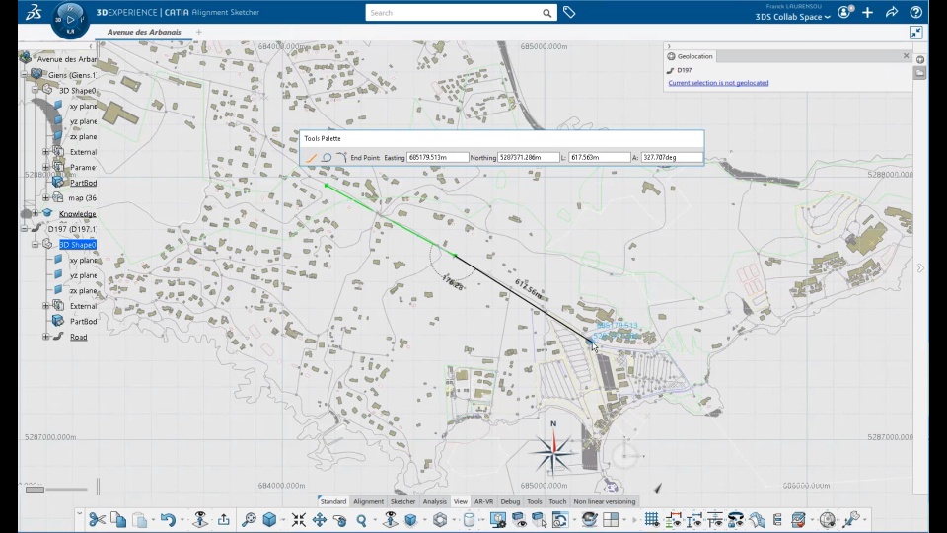Open the Paste options dropdown arrow
Viewport: 947px width, 533px height.
153,520
